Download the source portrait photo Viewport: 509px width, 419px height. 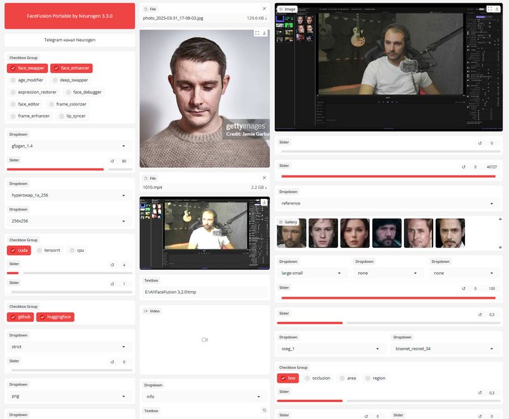click(x=265, y=33)
